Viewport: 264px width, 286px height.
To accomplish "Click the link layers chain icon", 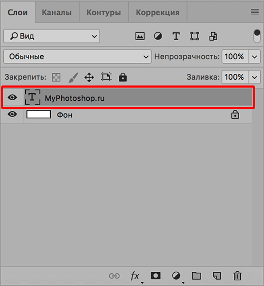I will pos(114,276).
